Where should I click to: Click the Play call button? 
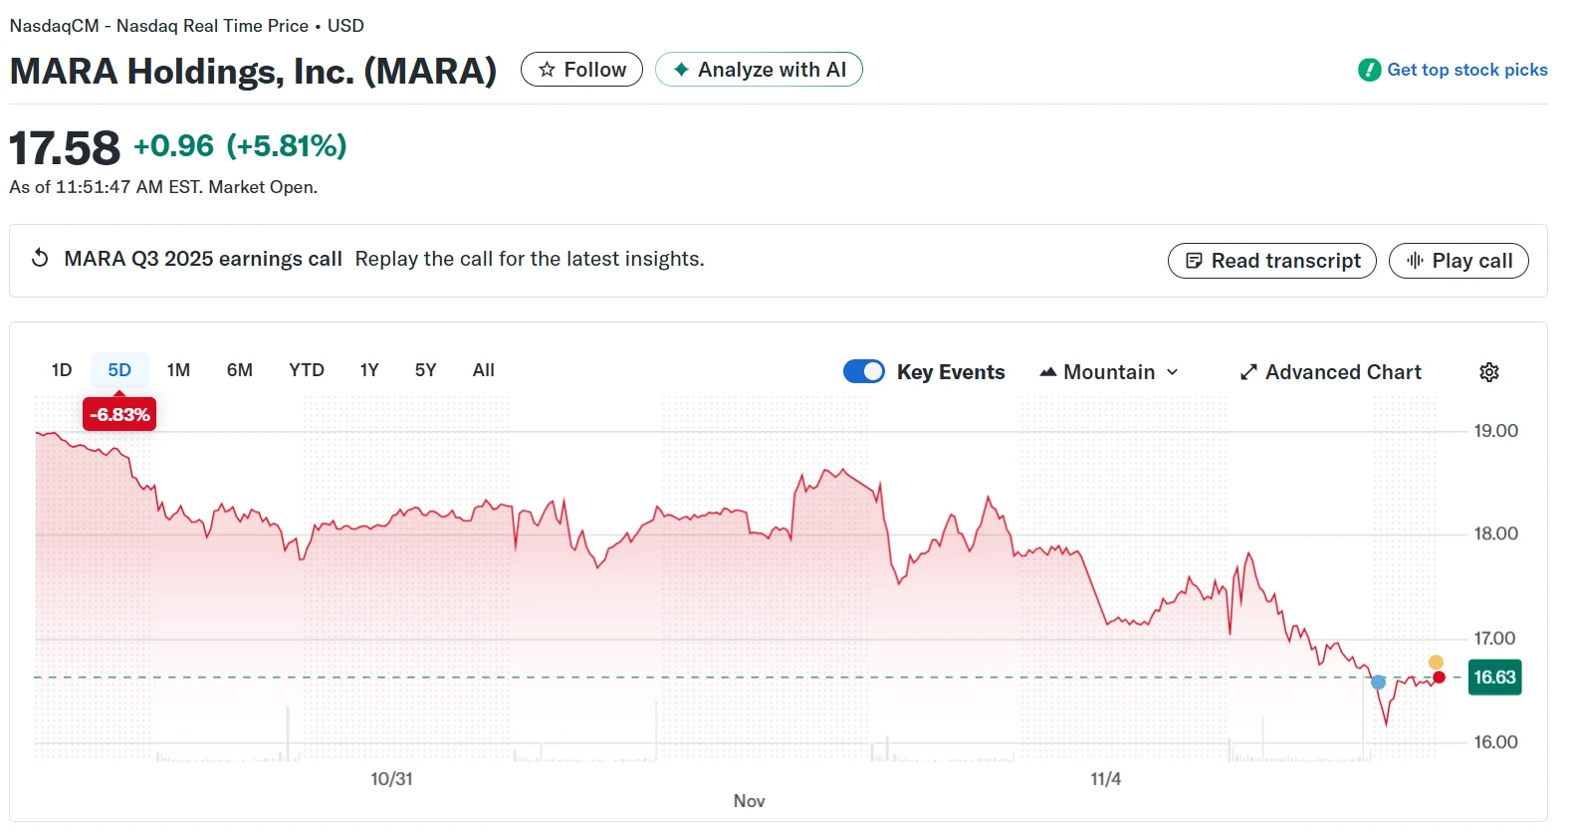[1459, 260]
